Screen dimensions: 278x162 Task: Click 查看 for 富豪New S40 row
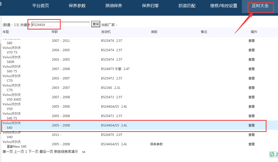pos(251,144)
